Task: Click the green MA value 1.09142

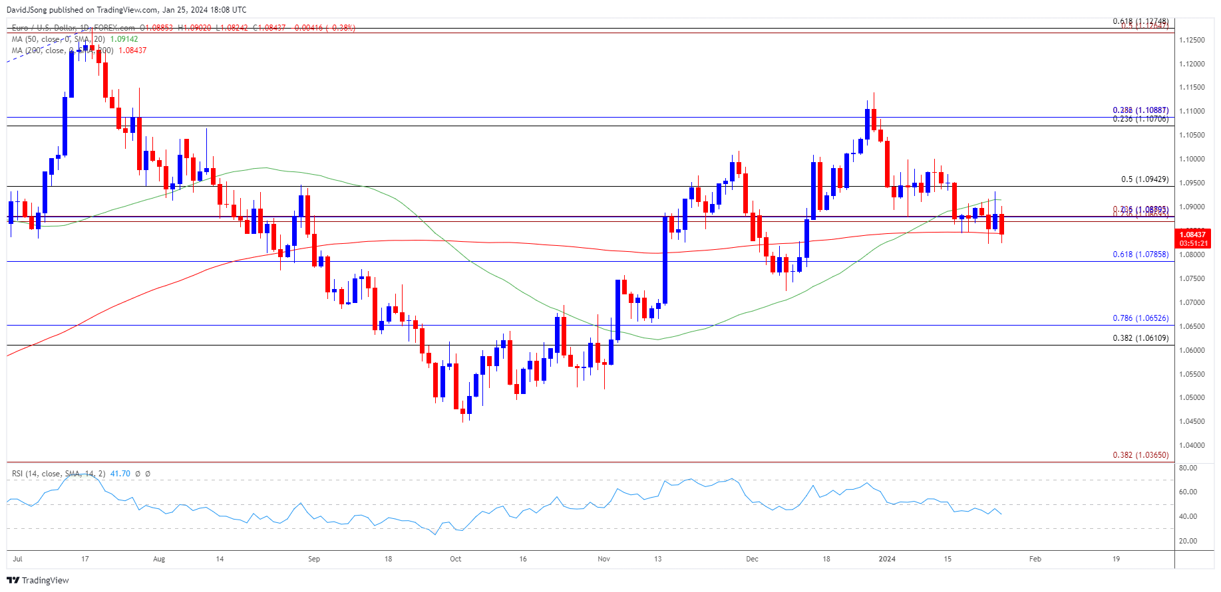Action: [124, 39]
